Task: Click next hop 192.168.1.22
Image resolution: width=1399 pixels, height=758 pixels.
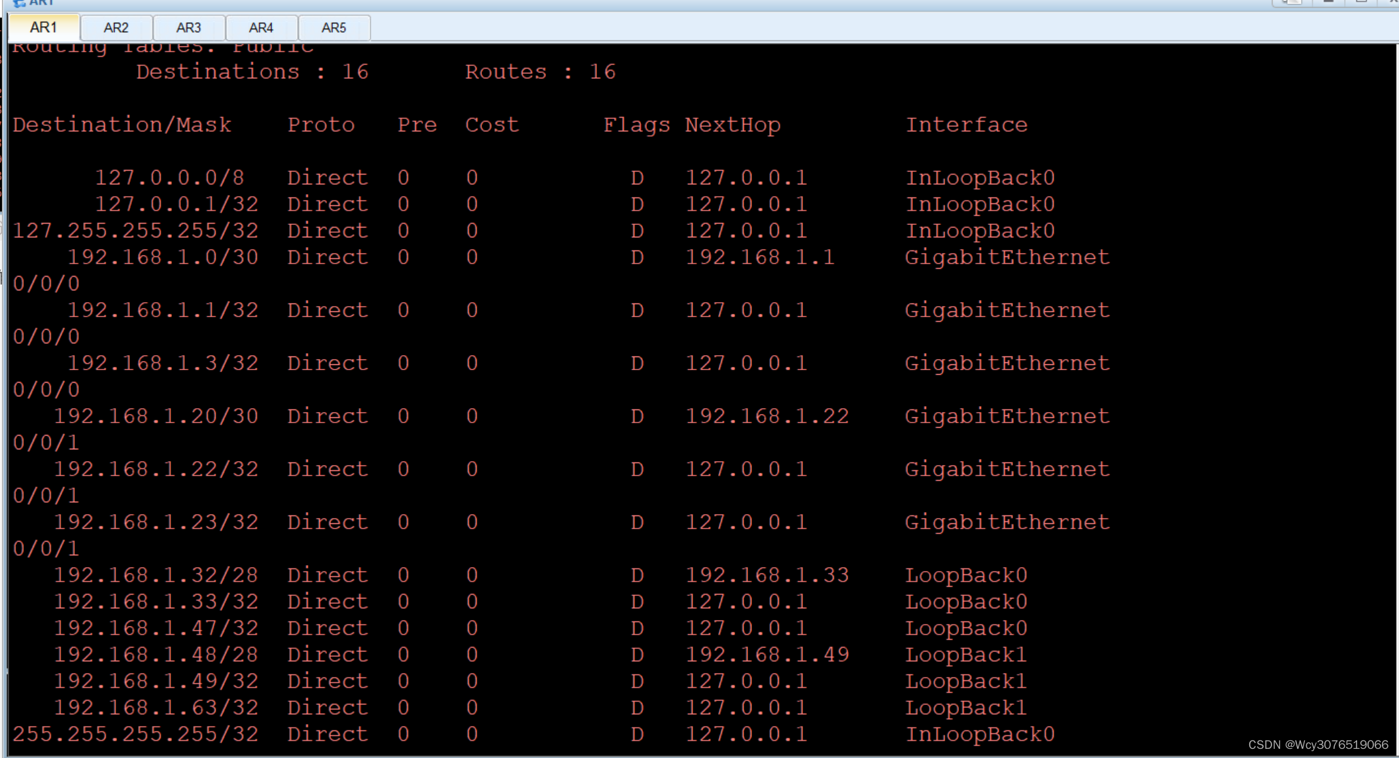Action: point(767,417)
